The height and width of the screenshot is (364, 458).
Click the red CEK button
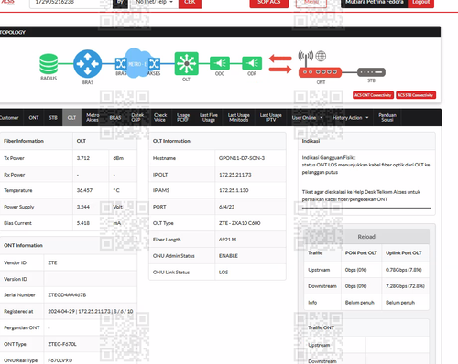(x=190, y=3)
